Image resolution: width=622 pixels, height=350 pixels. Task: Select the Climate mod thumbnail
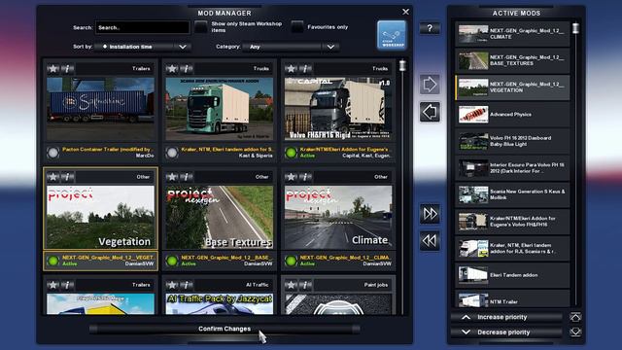[x=338, y=217]
